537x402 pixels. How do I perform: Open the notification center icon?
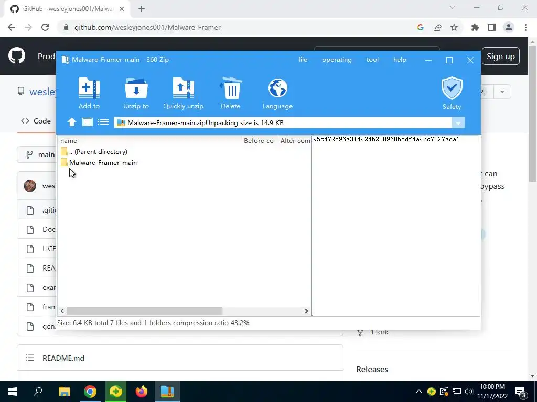pyautogui.click(x=521, y=392)
